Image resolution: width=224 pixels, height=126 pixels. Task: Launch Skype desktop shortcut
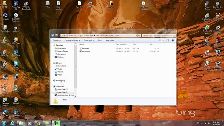(16, 64)
